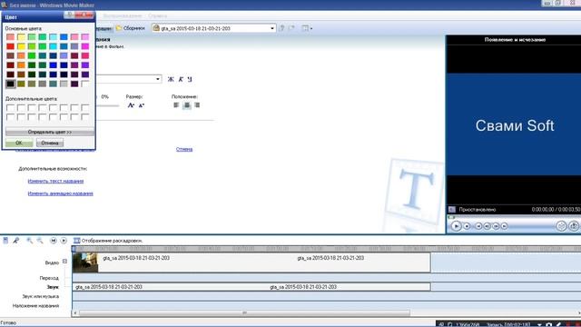Select the bright red swatch in second row
581x327 pixels.
click(10, 46)
